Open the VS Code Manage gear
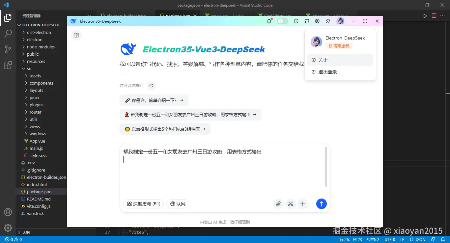The width and height of the screenshot is (450, 243). pos(8,228)
